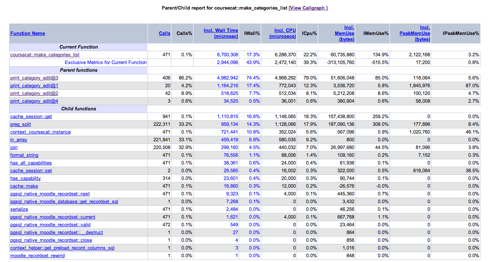Select the IPeakMemUse% column header
Image resolution: width=490 pixels, height=262 pixels.
pyautogui.click(x=461, y=33)
